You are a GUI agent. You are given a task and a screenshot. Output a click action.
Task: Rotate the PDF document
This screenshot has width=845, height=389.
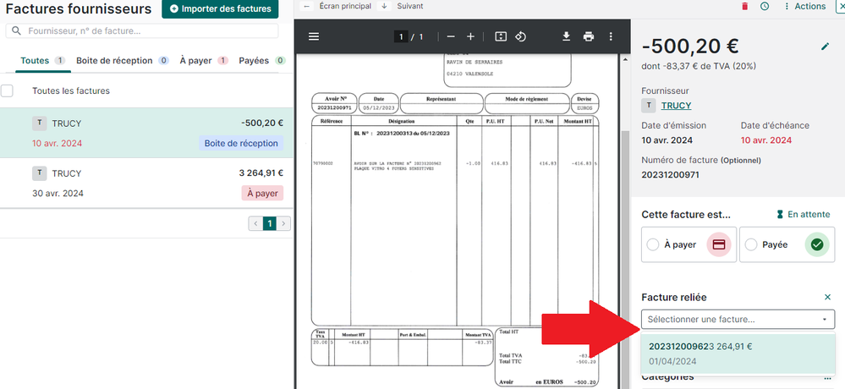pos(521,36)
